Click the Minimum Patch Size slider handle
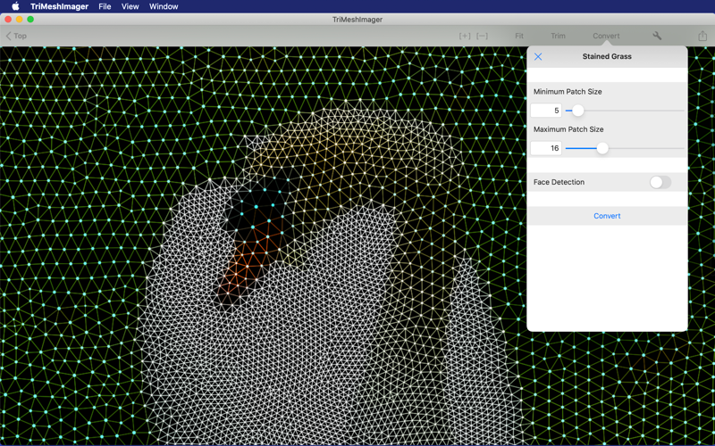 [x=577, y=111]
